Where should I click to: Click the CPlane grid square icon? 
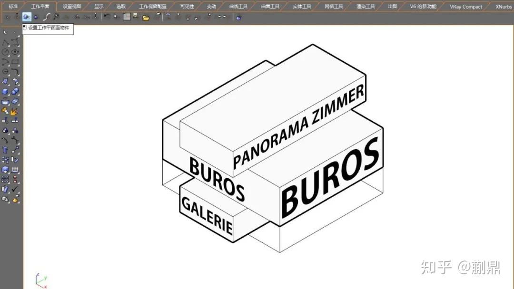coord(127,17)
